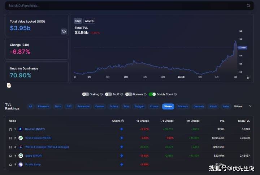
Task: Download TVL data via the cloud icon
Action: [x=64, y=31]
